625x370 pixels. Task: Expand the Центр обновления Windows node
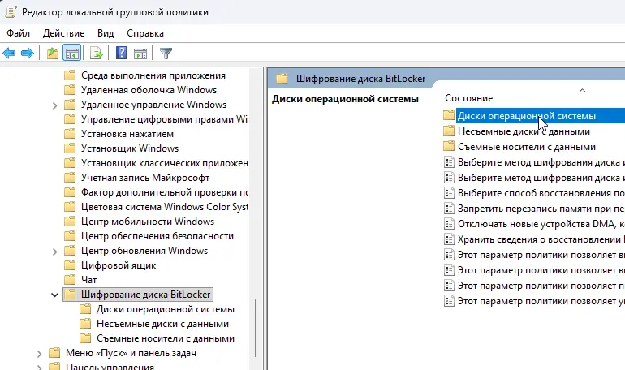(x=54, y=251)
